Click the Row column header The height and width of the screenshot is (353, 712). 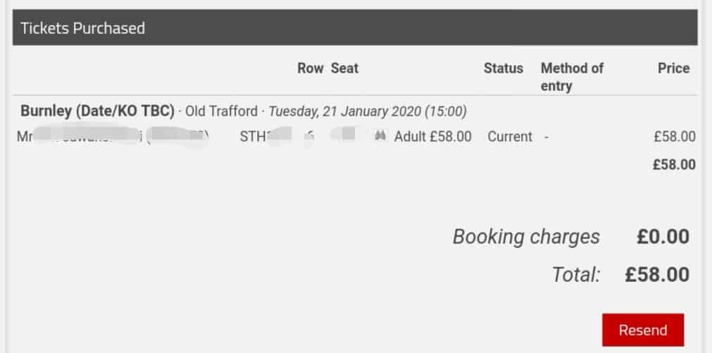(310, 68)
